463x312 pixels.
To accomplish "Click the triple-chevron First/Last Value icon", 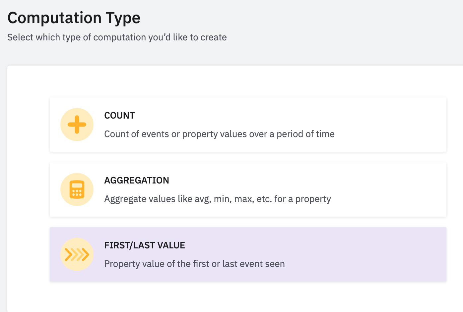I will [x=77, y=254].
